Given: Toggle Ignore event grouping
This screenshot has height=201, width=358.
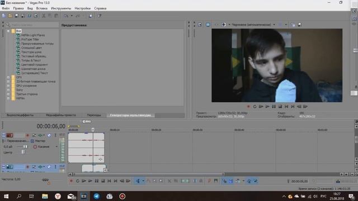Looking at the screenshot, I should [x=255, y=181].
